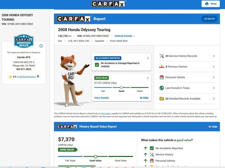
Task: Click the No Accidents Reported blue label
Action: pos(108,58)
